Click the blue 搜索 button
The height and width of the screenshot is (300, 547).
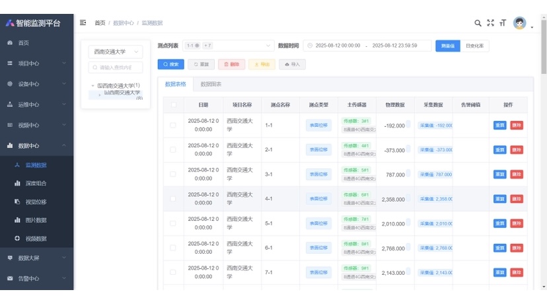click(171, 64)
